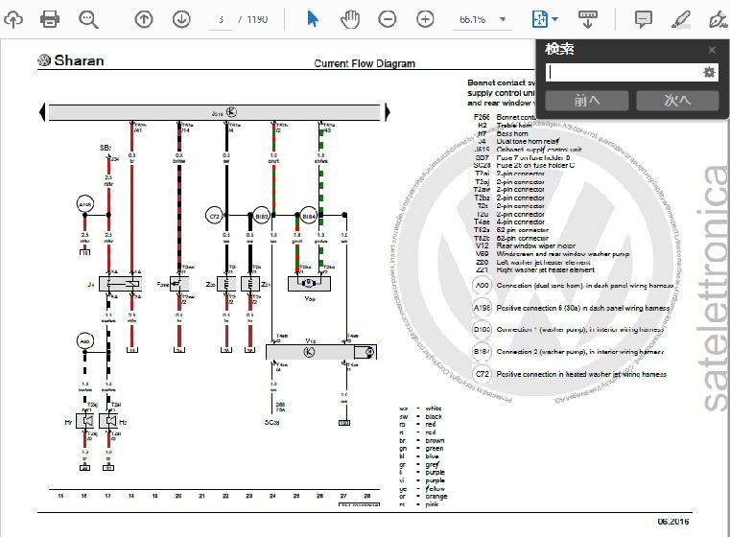Open the zoom percentage dropdown

(503, 19)
